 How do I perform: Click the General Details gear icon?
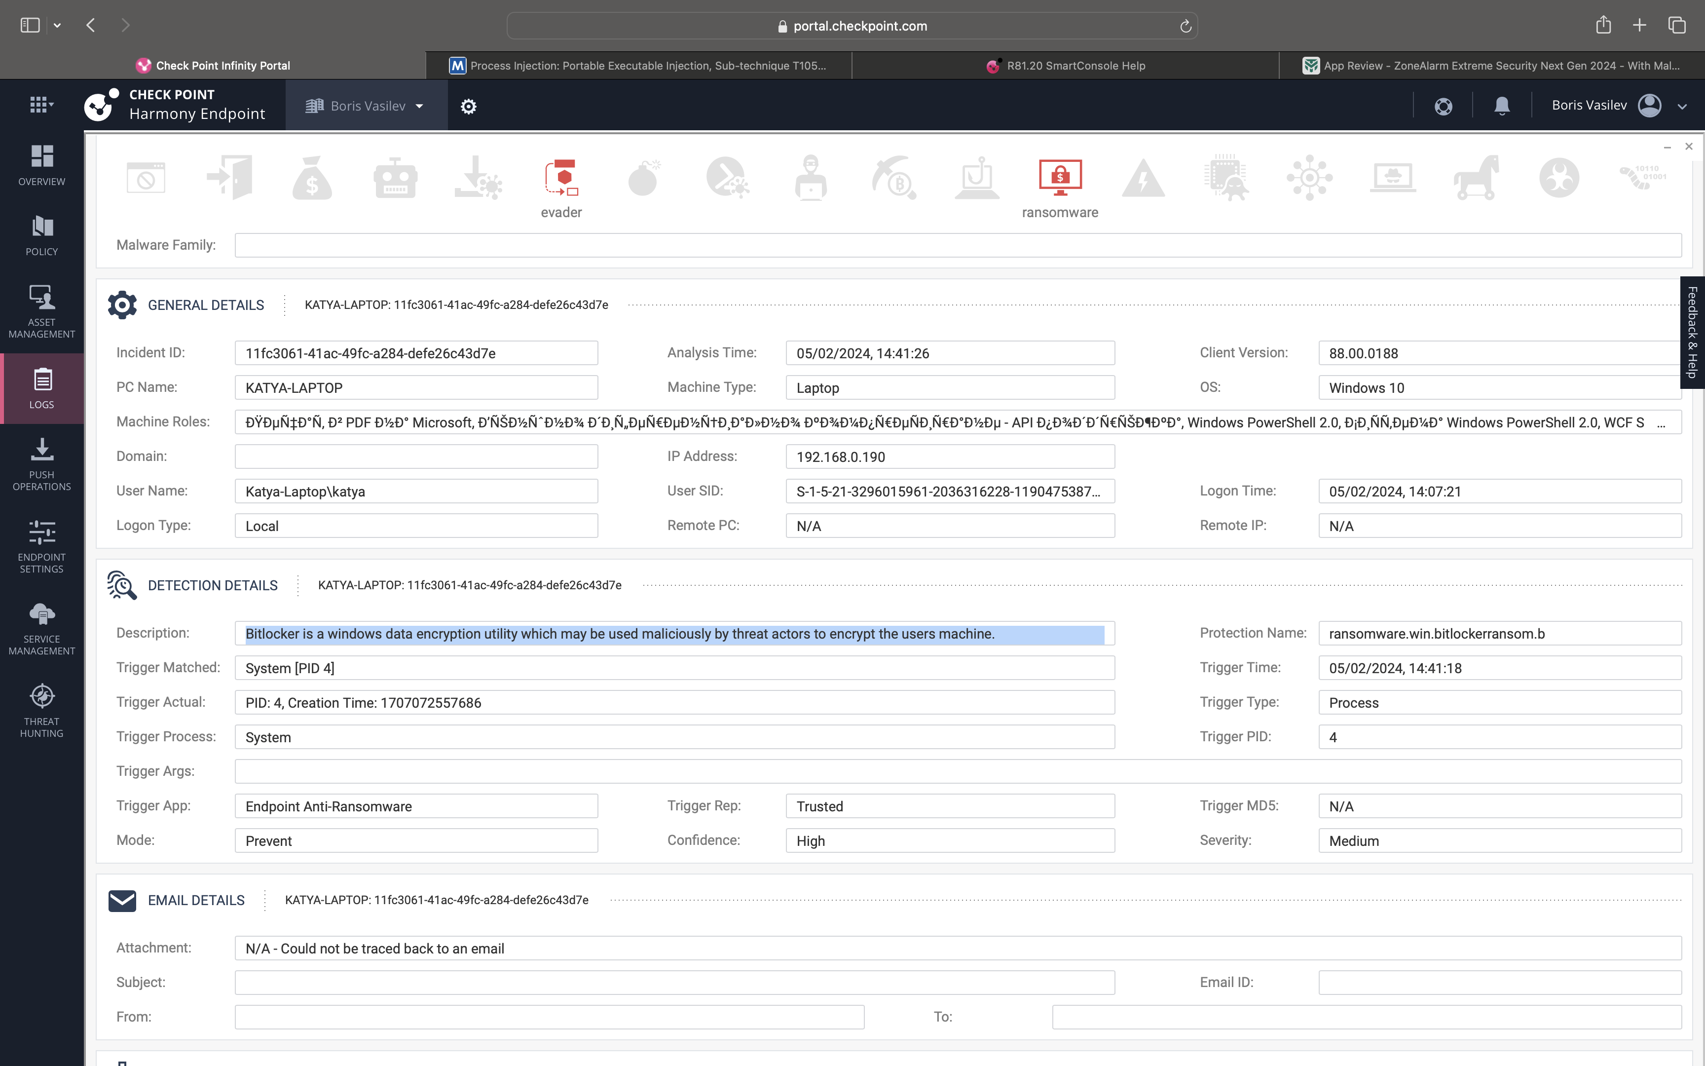click(x=122, y=305)
